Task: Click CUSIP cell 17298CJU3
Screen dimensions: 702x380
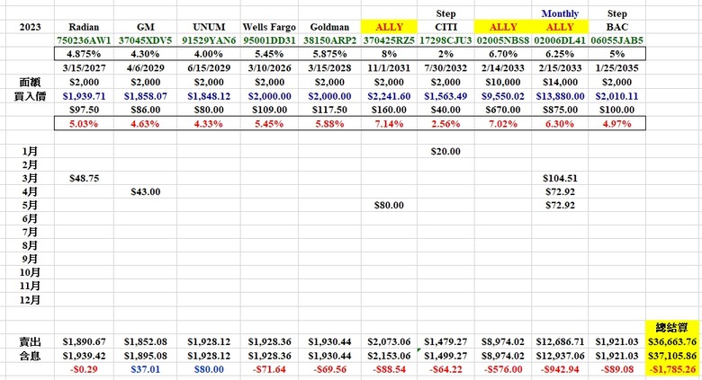Action: point(445,40)
